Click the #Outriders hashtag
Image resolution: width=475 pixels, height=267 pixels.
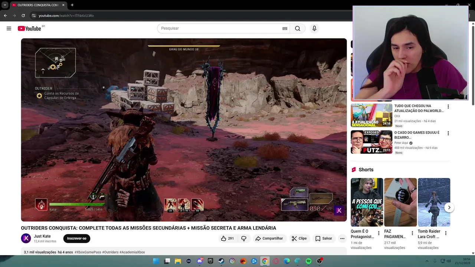coord(110,252)
